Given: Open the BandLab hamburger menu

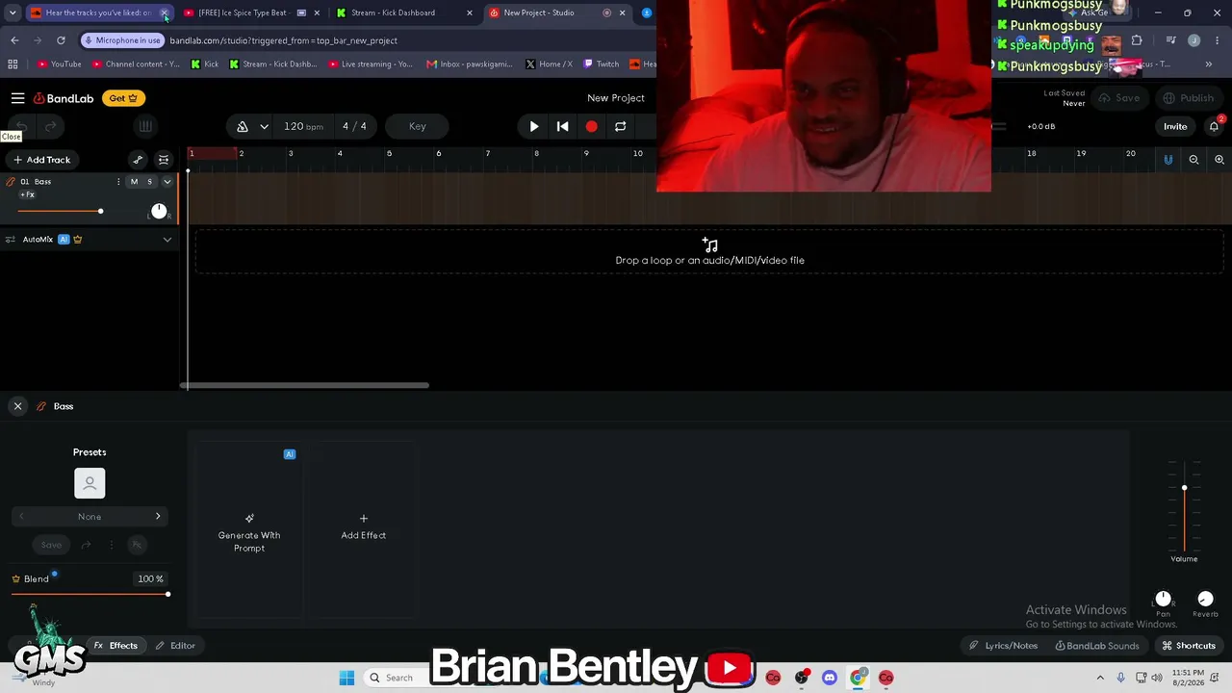Looking at the screenshot, I should pos(17,98).
